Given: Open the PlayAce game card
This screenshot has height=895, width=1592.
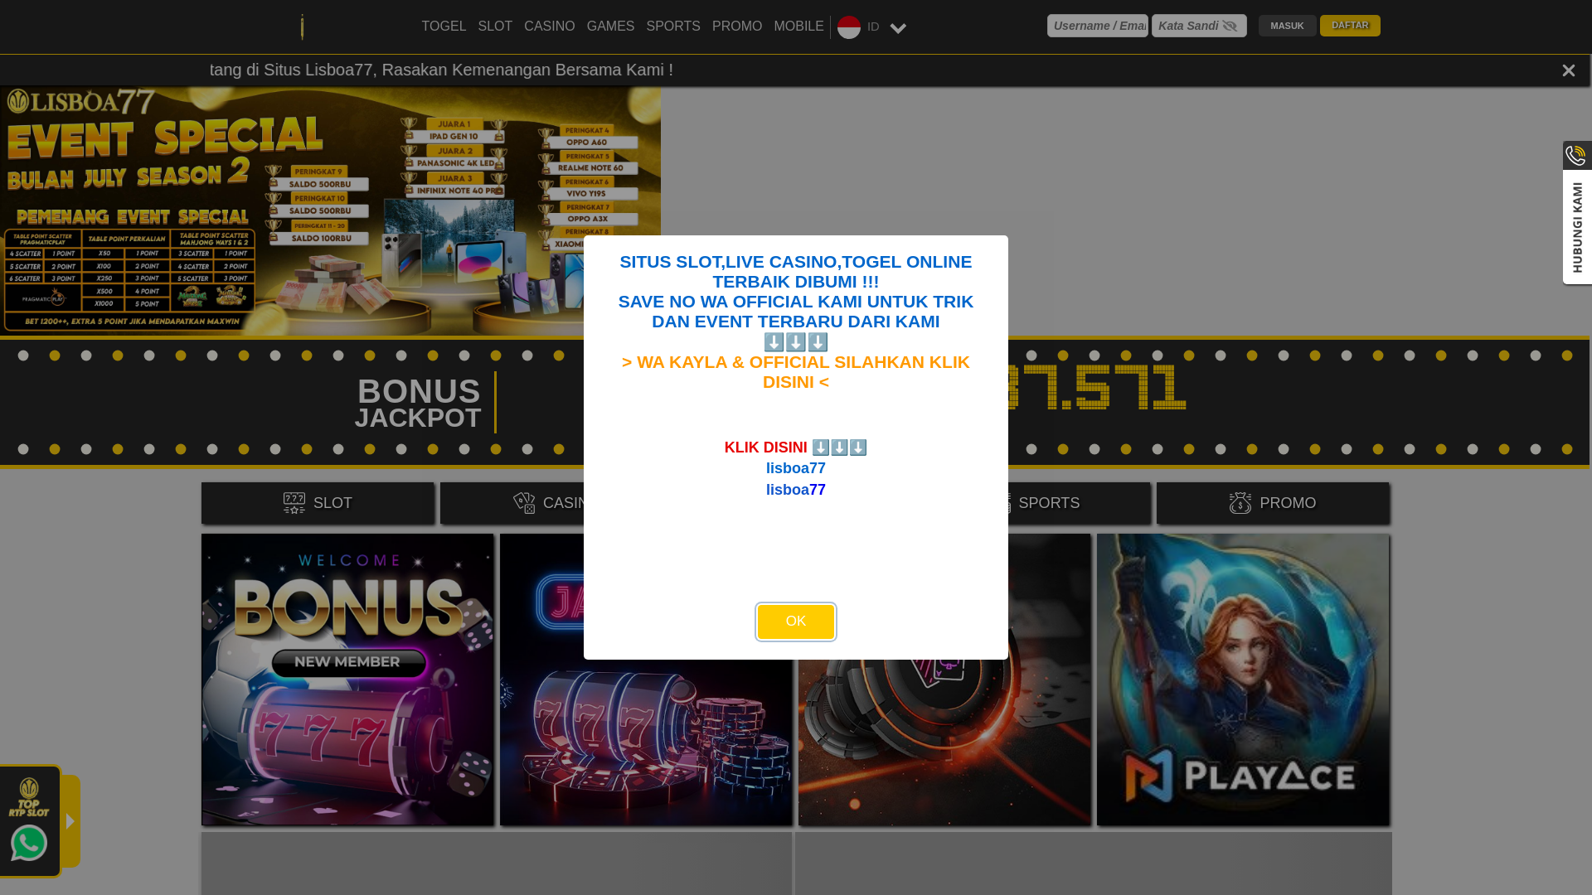Looking at the screenshot, I should 1243,680.
